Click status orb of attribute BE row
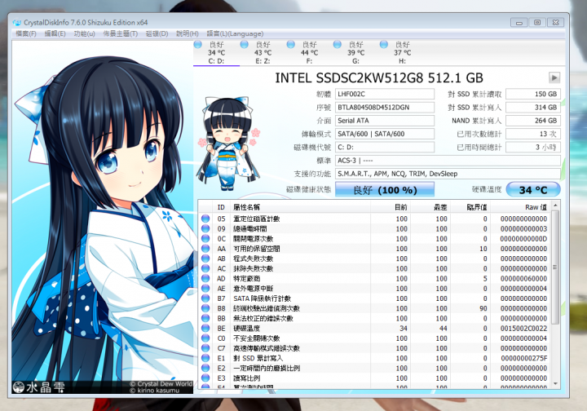The height and width of the screenshot is (411, 587). click(x=205, y=329)
